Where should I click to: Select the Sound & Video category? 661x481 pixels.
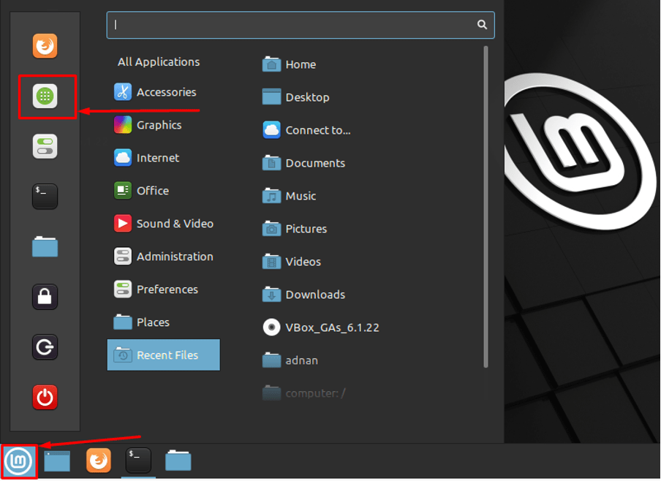[175, 224]
